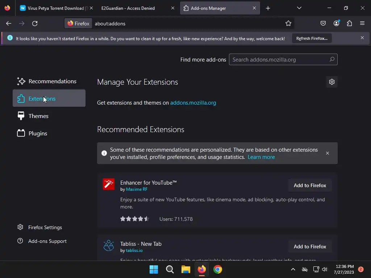The height and width of the screenshot is (278, 371).
Task: Open the extensions puzzle toolbar icon
Action: [349, 23]
